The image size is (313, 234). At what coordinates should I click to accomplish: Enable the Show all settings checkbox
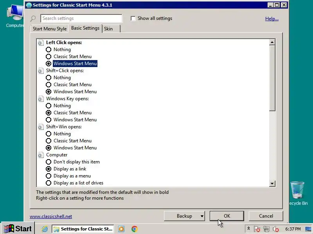[133, 18]
